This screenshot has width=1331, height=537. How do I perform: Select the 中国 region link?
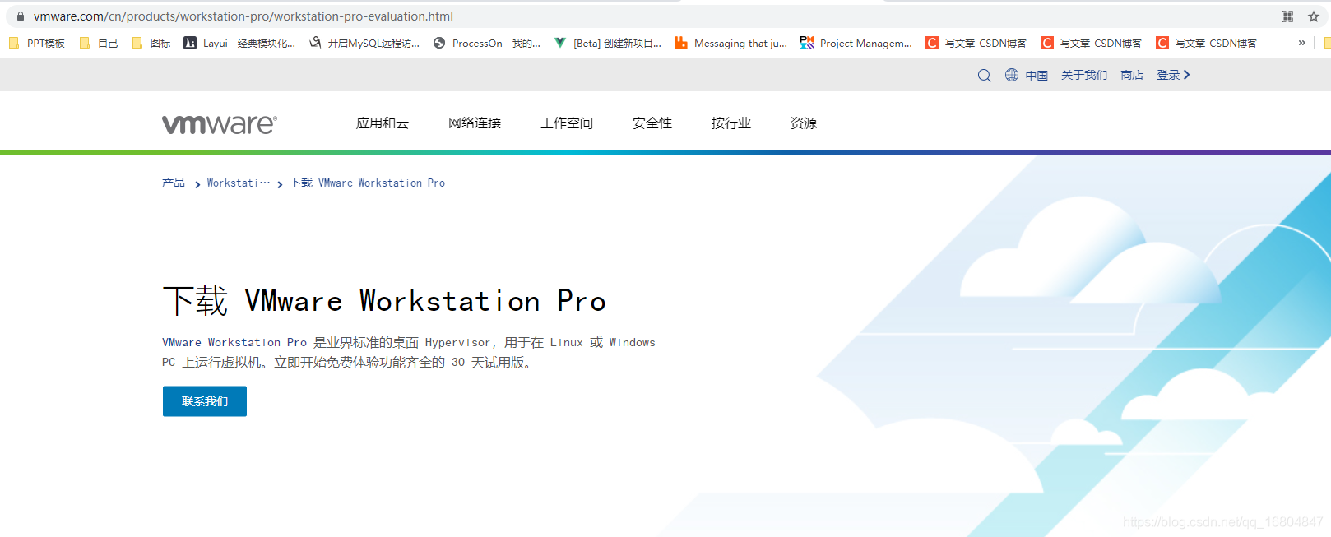[1037, 76]
